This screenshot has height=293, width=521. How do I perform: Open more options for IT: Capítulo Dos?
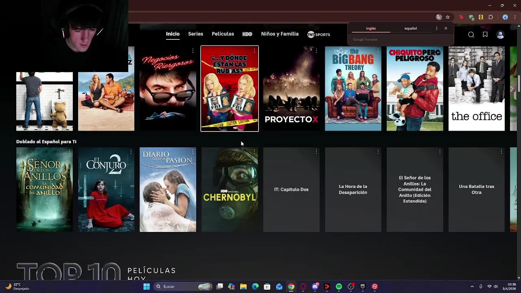click(316, 152)
